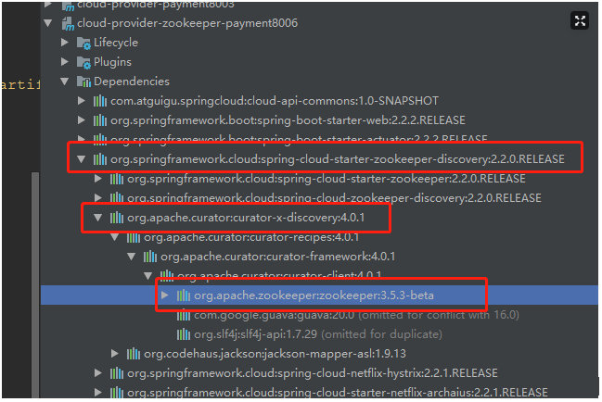This screenshot has height=402, width=602.
Task: Click library icon of spring-cloud-starter-netflix-archaius
Action: [x=117, y=393]
